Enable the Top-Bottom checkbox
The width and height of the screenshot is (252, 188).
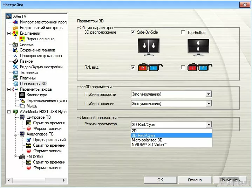tap(183, 33)
